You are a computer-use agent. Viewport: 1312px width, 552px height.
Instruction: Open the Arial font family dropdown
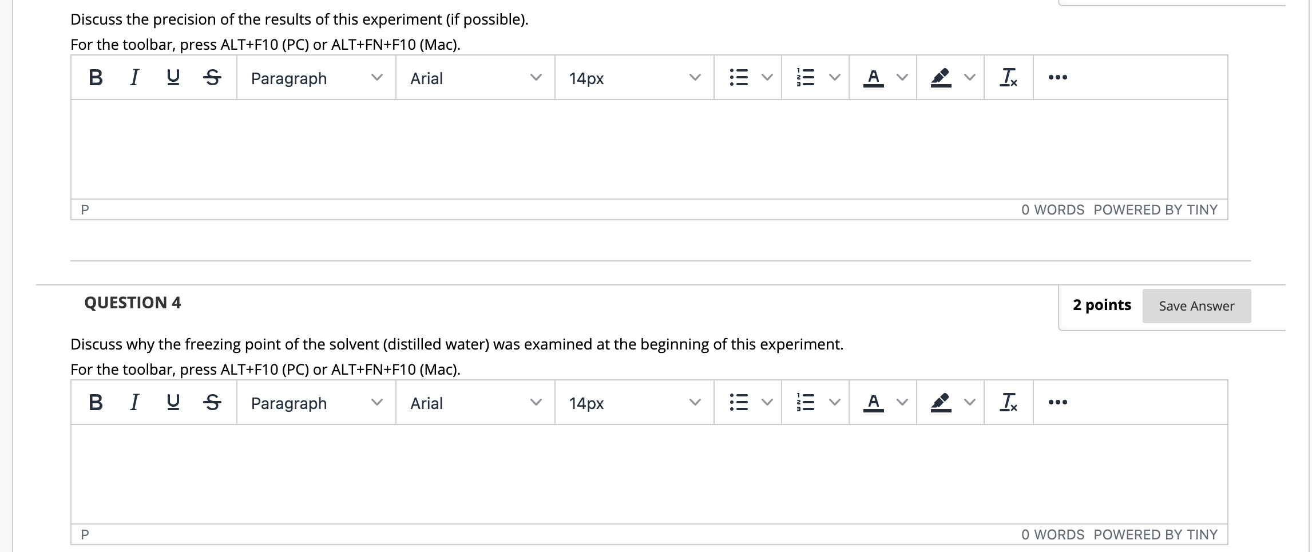(475, 78)
